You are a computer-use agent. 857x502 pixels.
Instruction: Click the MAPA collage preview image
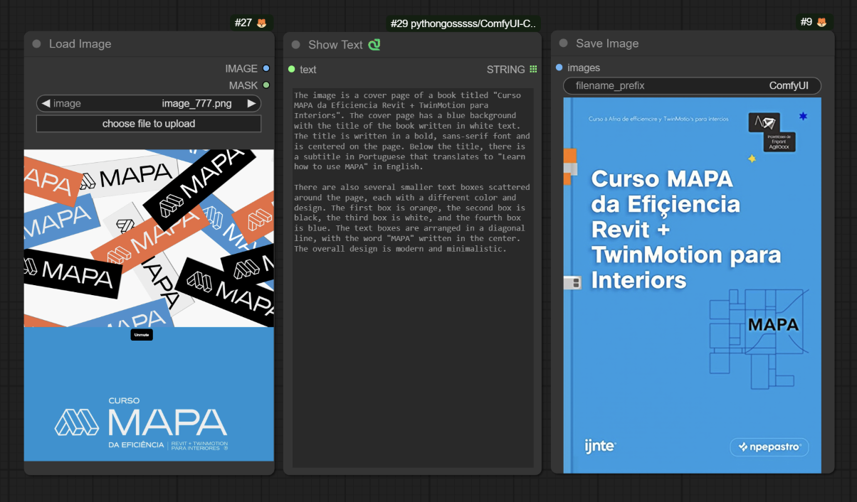click(x=149, y=238)
